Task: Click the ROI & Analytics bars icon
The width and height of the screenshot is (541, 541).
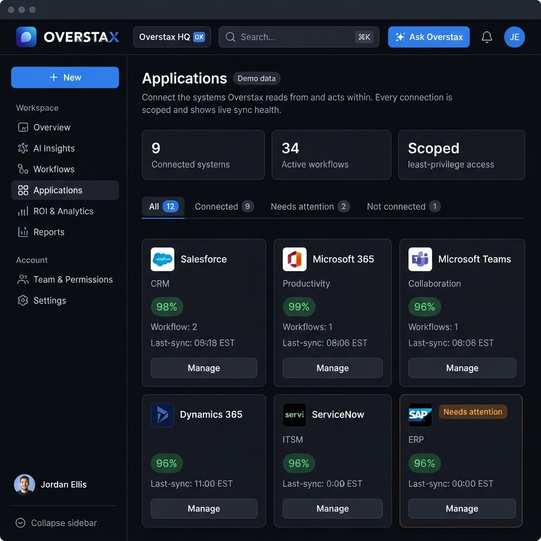Action: pos(23,211)
